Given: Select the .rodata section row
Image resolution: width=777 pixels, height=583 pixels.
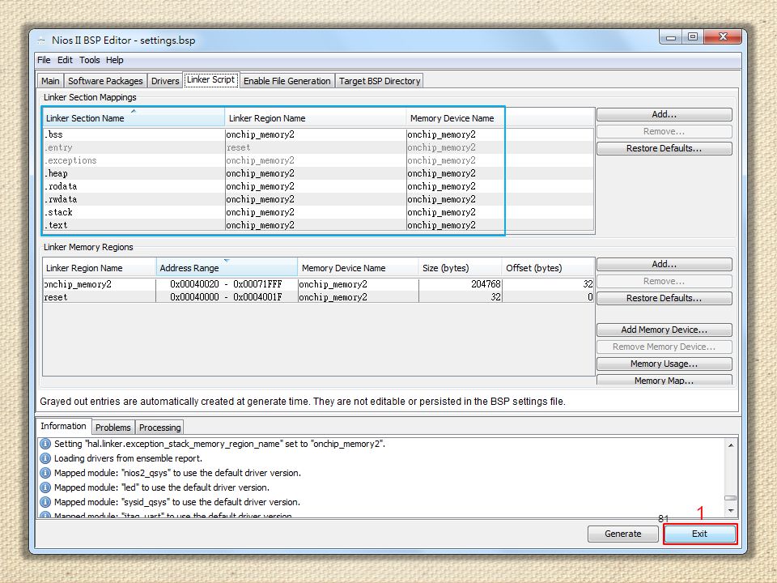Looking at the screenshot, I should (x=318, y=186).
